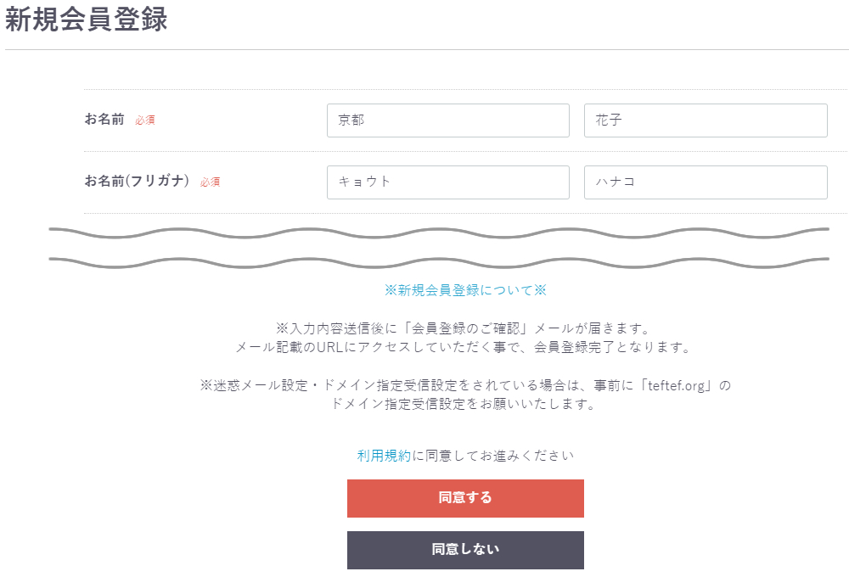Click the 必須 badge beside お名前(フリガナ)
Image resolution: width=849 pixels, height=577 pixels.
coord(211,182)
